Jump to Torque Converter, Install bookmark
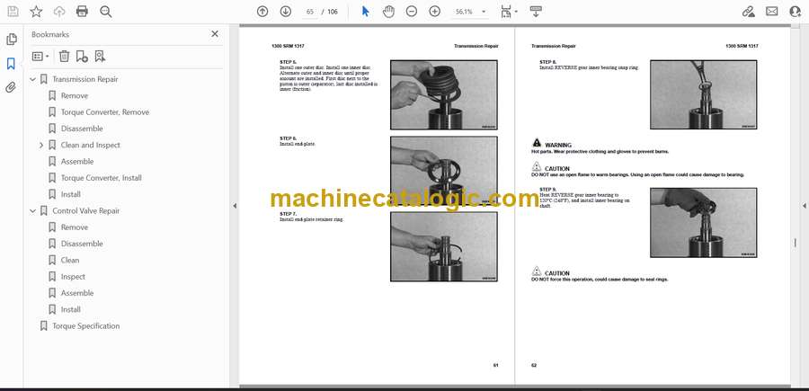Image resolution: width=809 pixels, height=391 pixels. pos(101,178)
